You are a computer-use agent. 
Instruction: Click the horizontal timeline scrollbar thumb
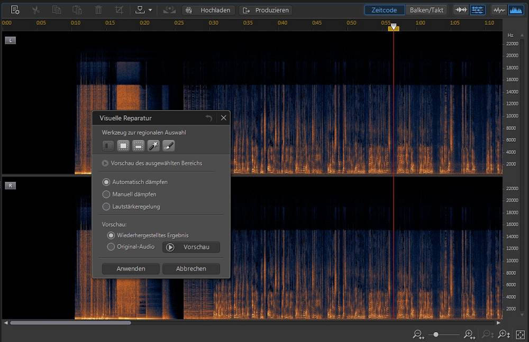(x=70, y=322)
